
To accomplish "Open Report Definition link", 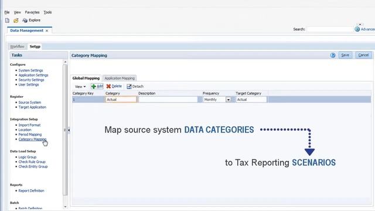I will tap(31, 191).
